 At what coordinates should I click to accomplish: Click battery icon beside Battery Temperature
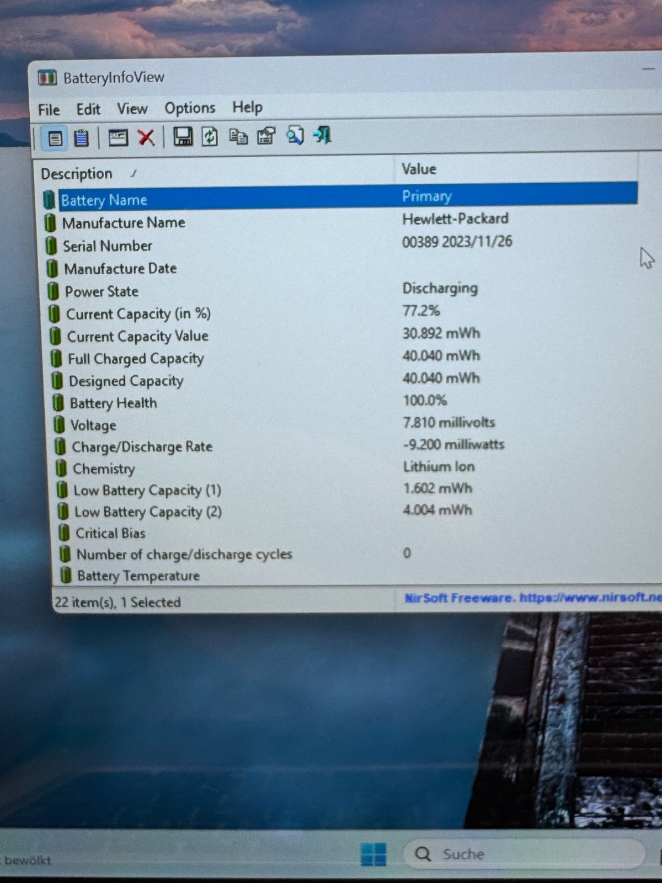66,576
